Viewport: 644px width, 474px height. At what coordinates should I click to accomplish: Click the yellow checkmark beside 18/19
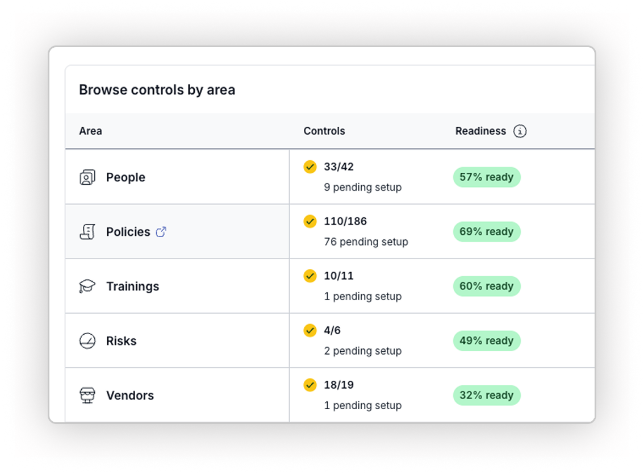pyautogui.click(x=310, y=385)
